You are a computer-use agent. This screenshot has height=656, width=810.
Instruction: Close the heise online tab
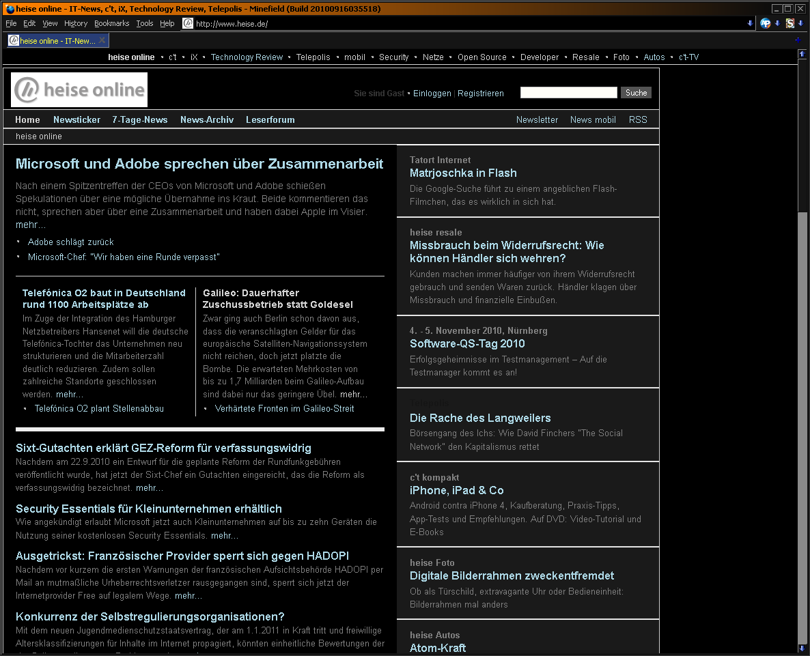coord(102,40)
